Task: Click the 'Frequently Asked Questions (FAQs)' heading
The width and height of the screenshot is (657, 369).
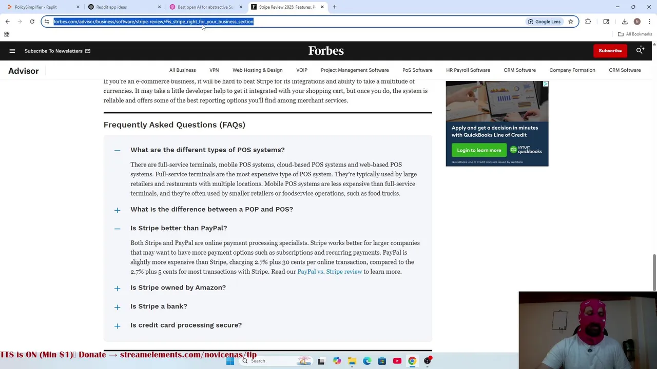Action: pos(175,125)
